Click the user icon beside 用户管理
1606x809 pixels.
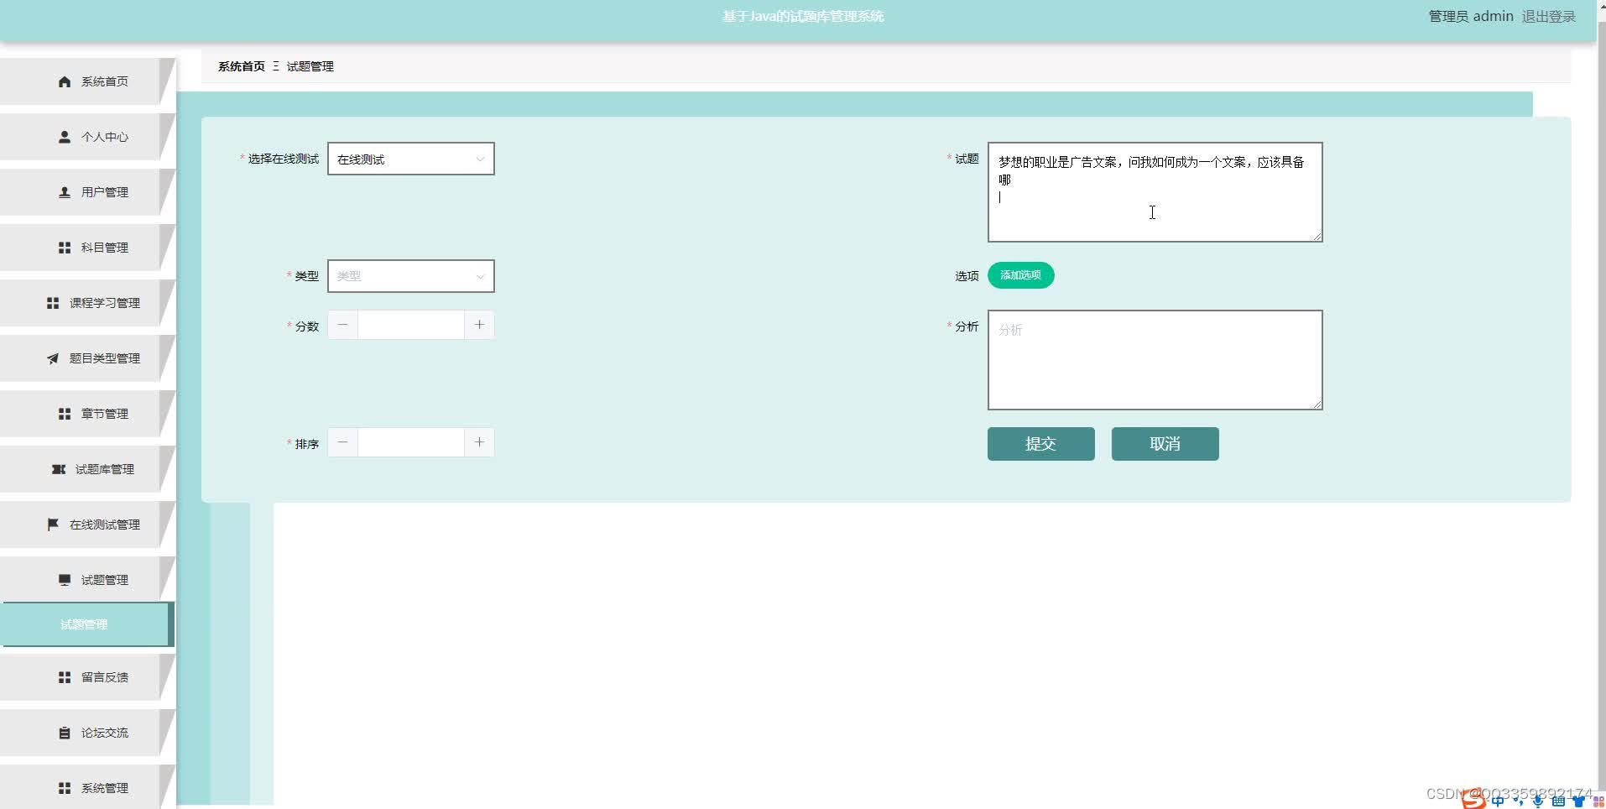point(65,192)
